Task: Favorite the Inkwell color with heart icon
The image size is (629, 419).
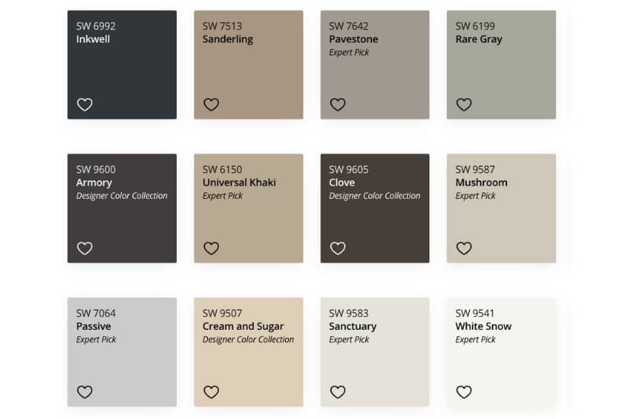Action: (85, 104)
